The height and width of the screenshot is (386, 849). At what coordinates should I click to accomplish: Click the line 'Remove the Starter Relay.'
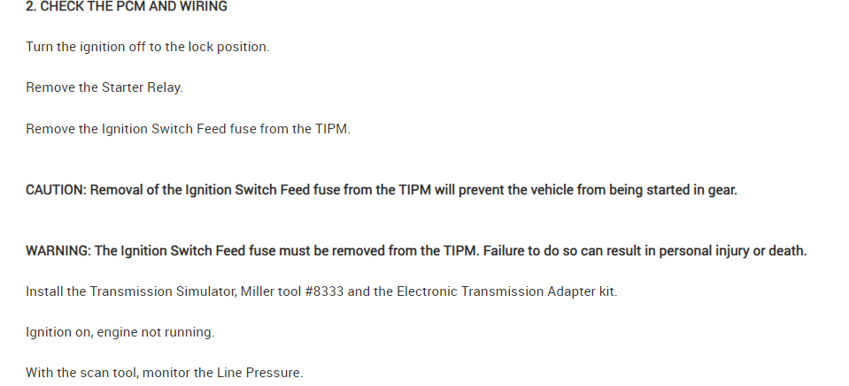(x=104, y=87)
